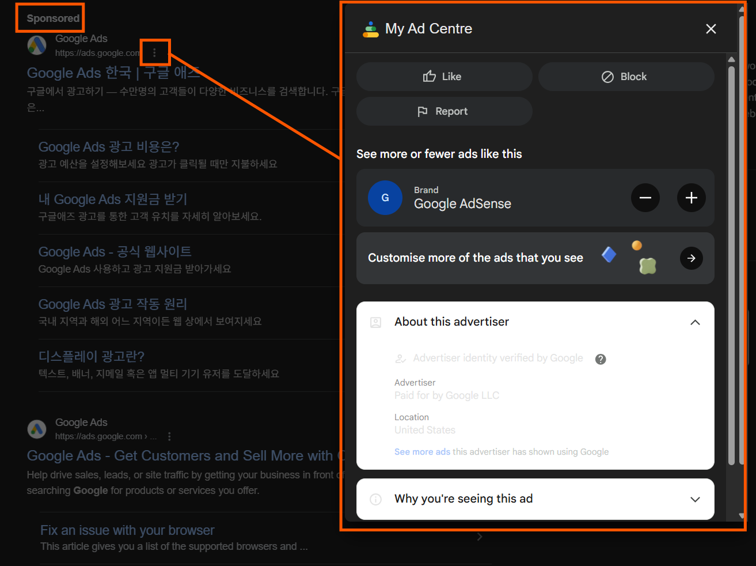The height and width of the screenshot is (566, 756).
Task: Click the ad panel scrollbar up arrow
Action: [731, 59]
